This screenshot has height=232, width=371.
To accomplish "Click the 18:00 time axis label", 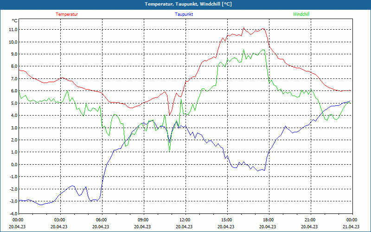I will coord(268,220).
